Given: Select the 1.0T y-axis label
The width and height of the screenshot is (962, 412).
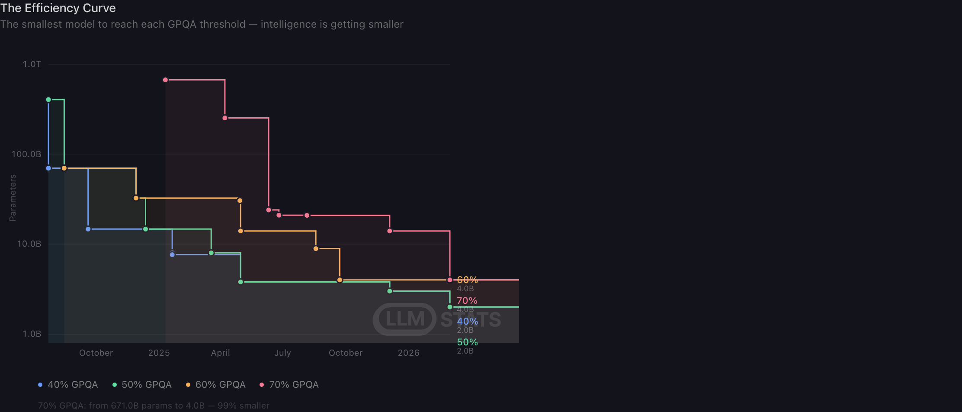Looking at the screenshot, I should 32,64.
